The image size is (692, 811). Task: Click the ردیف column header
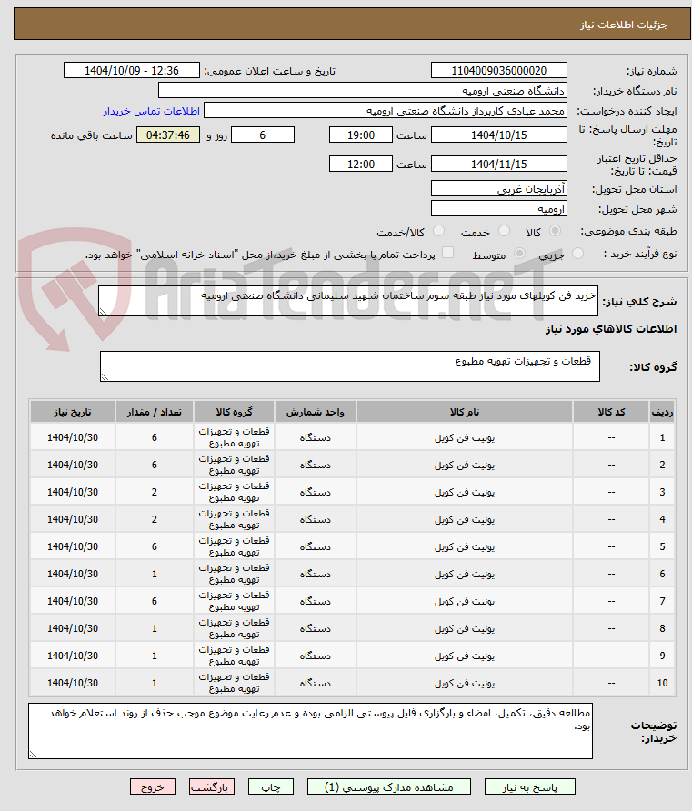662,412
